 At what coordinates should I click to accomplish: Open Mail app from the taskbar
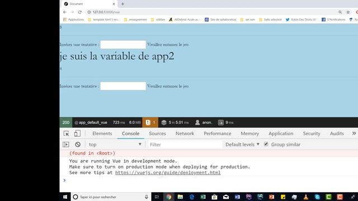(x=226, y=197)
